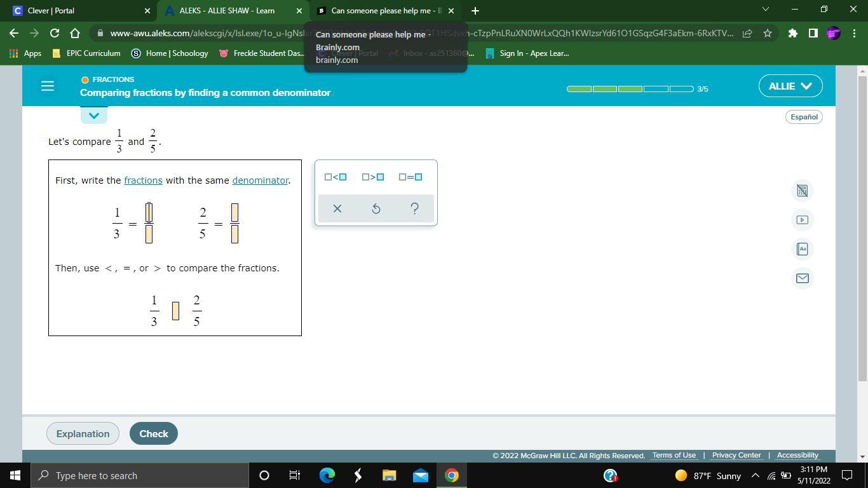
Task: Open the denominator glossary link
Action: [260, 180]
